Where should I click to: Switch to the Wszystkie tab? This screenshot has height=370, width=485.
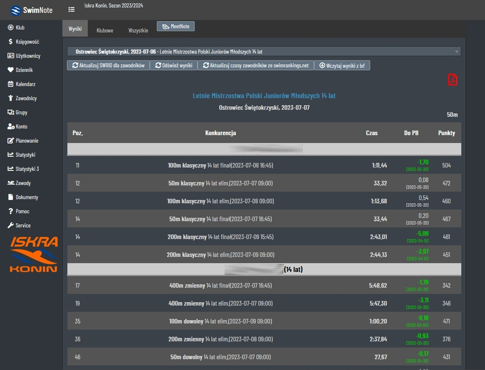tap(138, 30)
